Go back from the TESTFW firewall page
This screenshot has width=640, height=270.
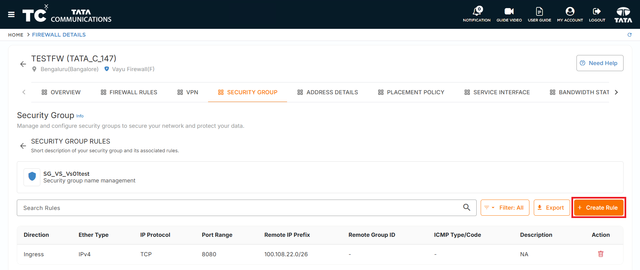click(x=23, y=64)
